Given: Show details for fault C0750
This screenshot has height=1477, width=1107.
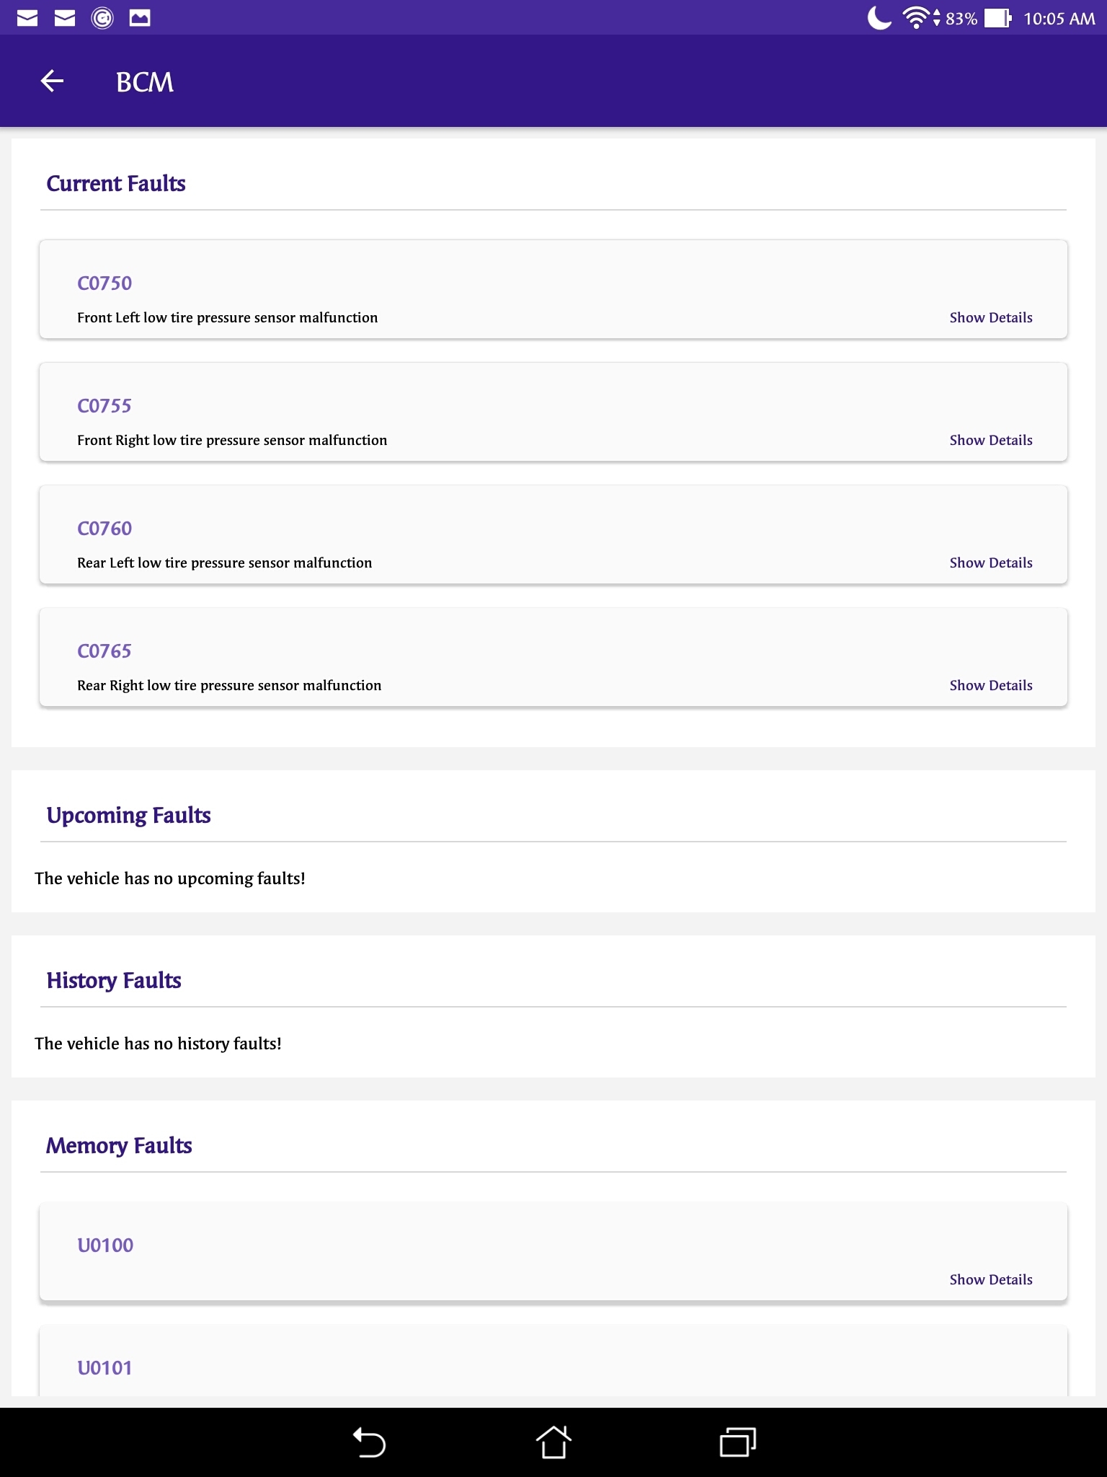Looking at the screenshot, I should 990,317.
